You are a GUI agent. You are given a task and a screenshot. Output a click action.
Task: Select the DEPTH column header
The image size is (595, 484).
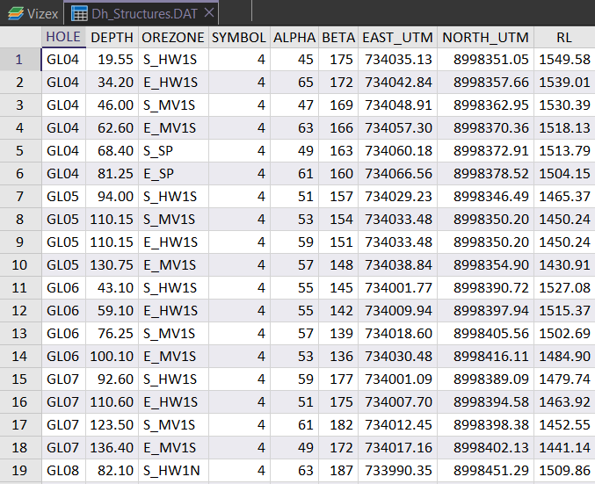pos(112,37)
